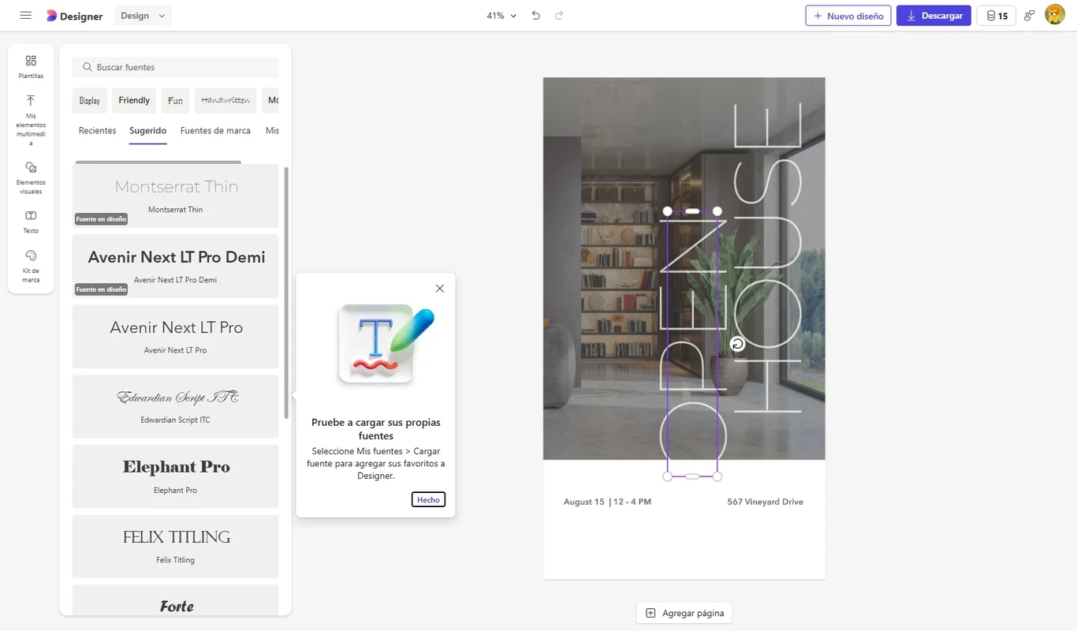Choose the Elephant Pro font
The height and width of the screenshot is (631, 1077).
click(175, 476)
